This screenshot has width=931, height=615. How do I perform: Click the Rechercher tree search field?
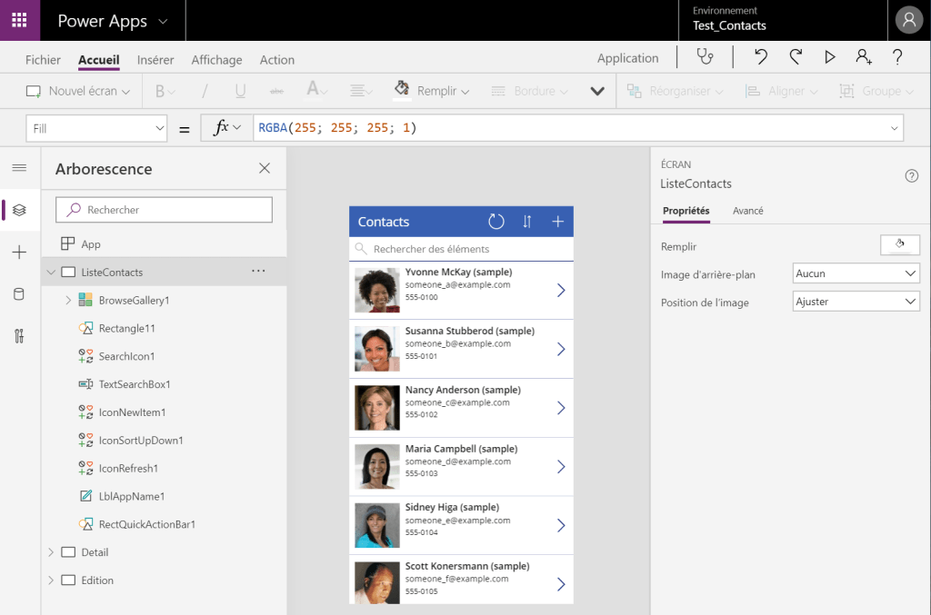(165, 210)
